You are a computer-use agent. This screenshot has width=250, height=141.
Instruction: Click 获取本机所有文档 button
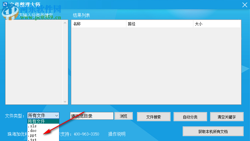(x=213, y=132)
